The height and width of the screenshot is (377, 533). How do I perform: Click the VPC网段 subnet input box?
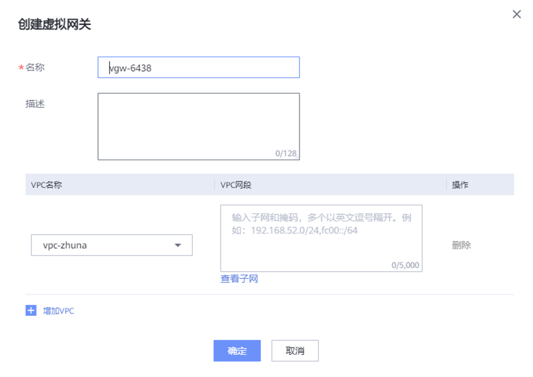pos(321,234)
